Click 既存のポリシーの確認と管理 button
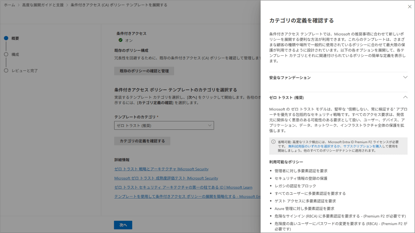The width and height of the screenshot is (415, 233). coord(144,71)
